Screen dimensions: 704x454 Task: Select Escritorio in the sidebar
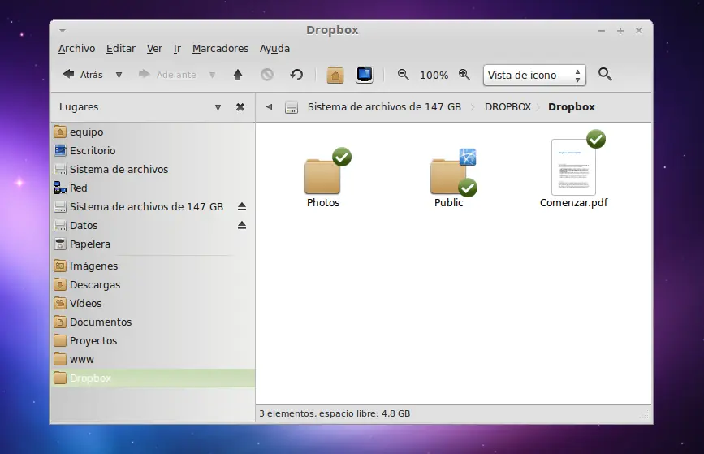click(153, 150)
